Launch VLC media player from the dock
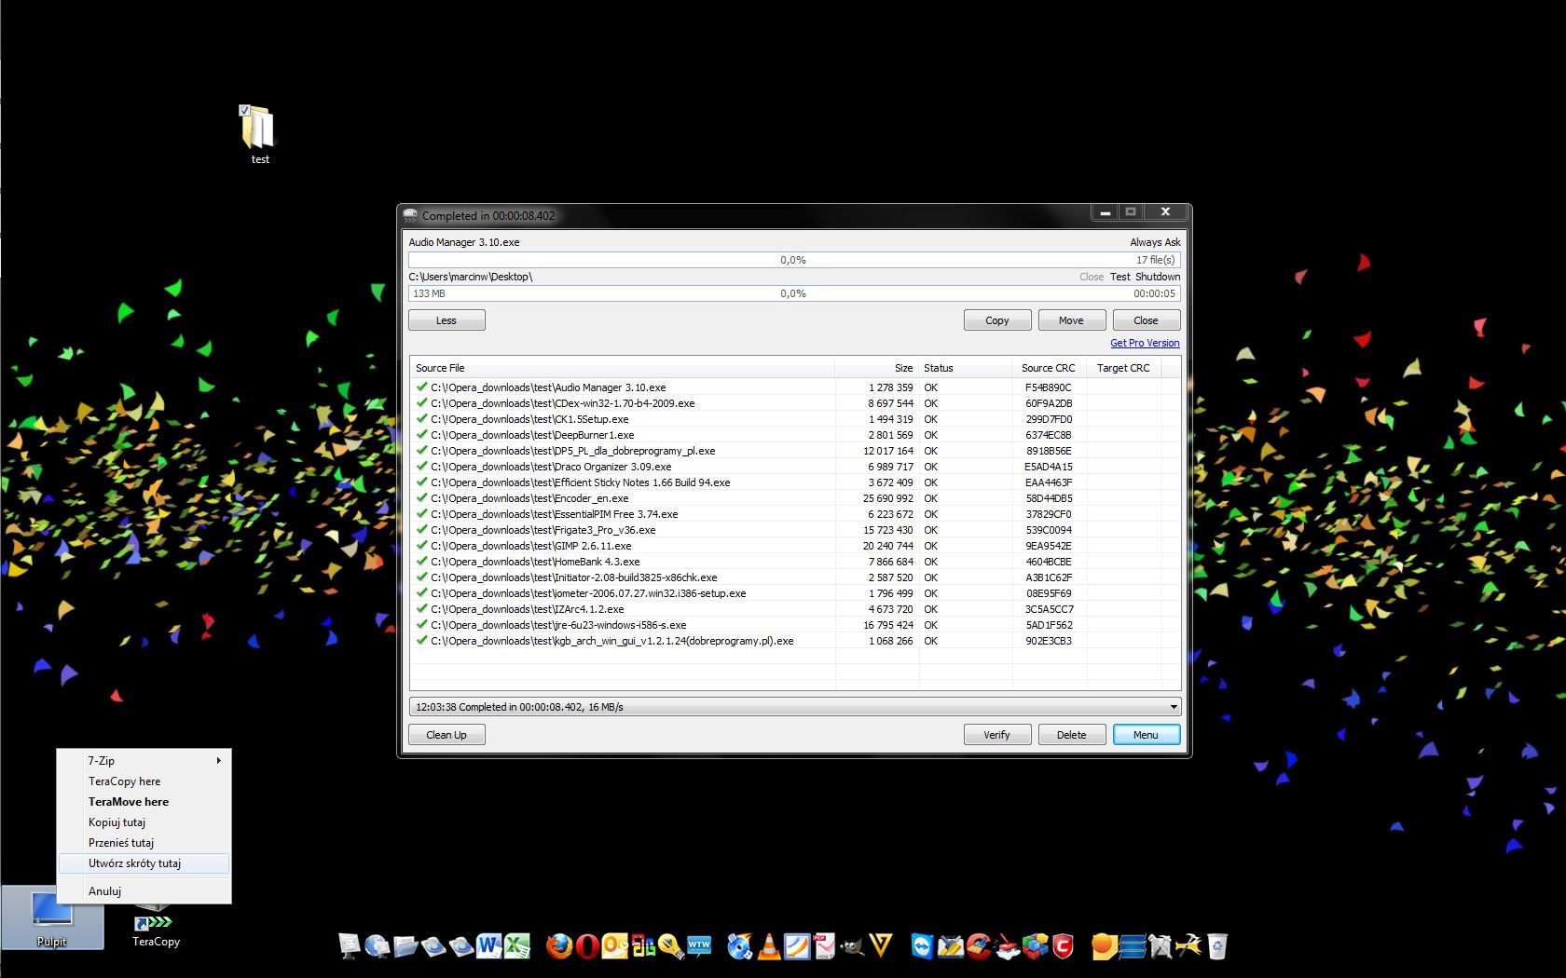Viewport: 1566px width, 978px height. [x=769, y=946]
